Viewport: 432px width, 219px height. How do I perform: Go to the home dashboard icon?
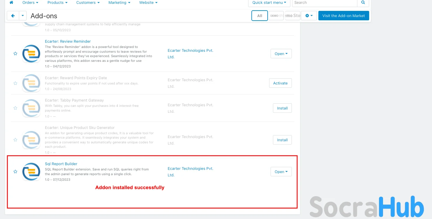click(x=12, y=2)
